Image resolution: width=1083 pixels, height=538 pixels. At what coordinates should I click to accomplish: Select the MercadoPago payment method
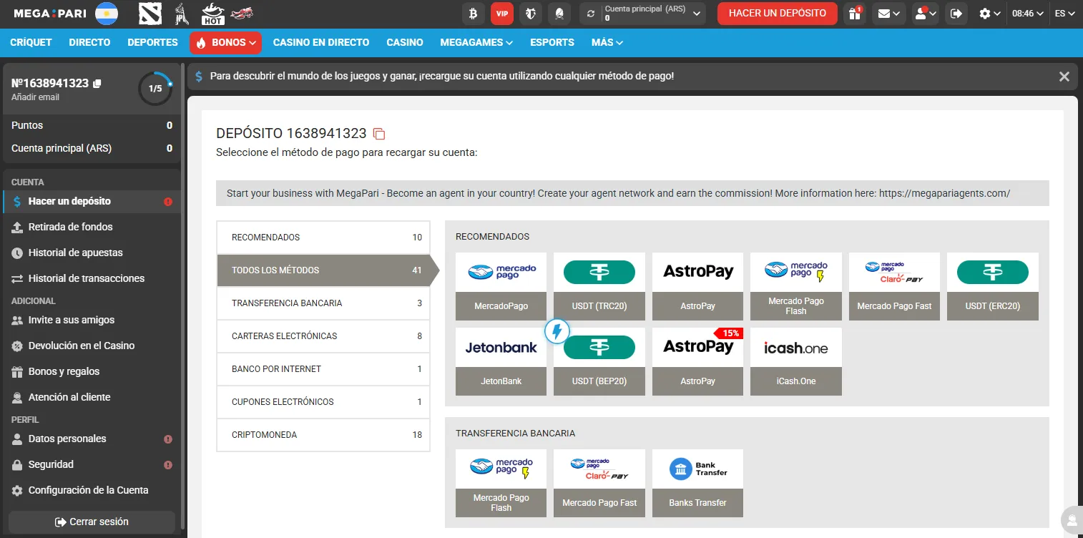point(501,286)
